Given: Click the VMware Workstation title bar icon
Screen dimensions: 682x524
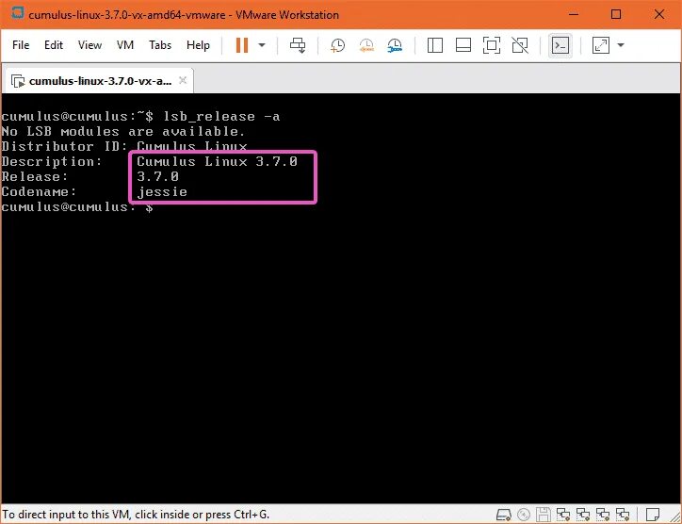Looking at the screenshot, I should [17, 13].
